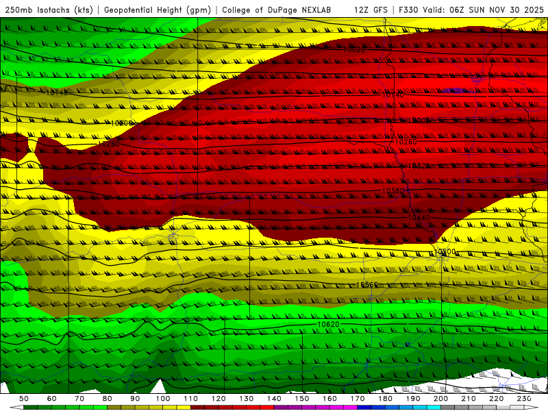Viewport: 548px width, 411px height.
Task: Click the 110 knots legend value
Action: (x=191, y=399)
